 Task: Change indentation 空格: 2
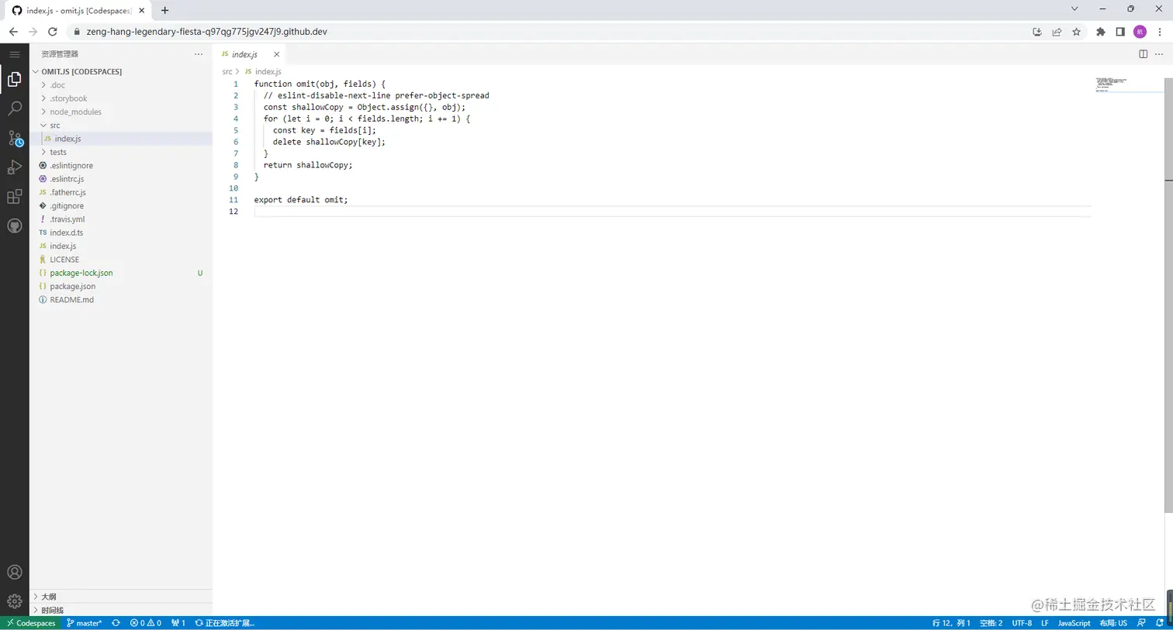(991, 623)
